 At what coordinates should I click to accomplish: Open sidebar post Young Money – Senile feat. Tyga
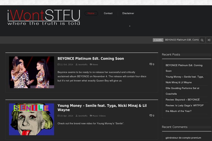pos(184,79)
